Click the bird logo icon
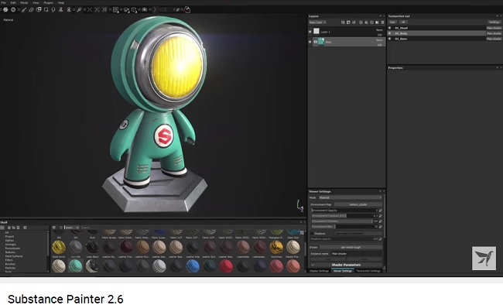 (x=484, y=258)
